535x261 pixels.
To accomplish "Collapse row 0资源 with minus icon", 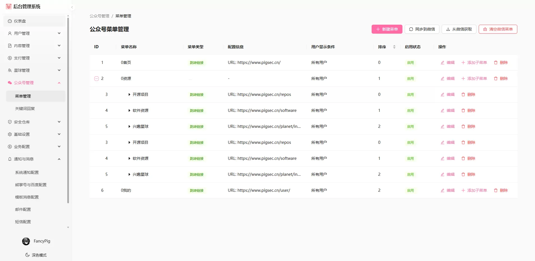I will [96, 78].
